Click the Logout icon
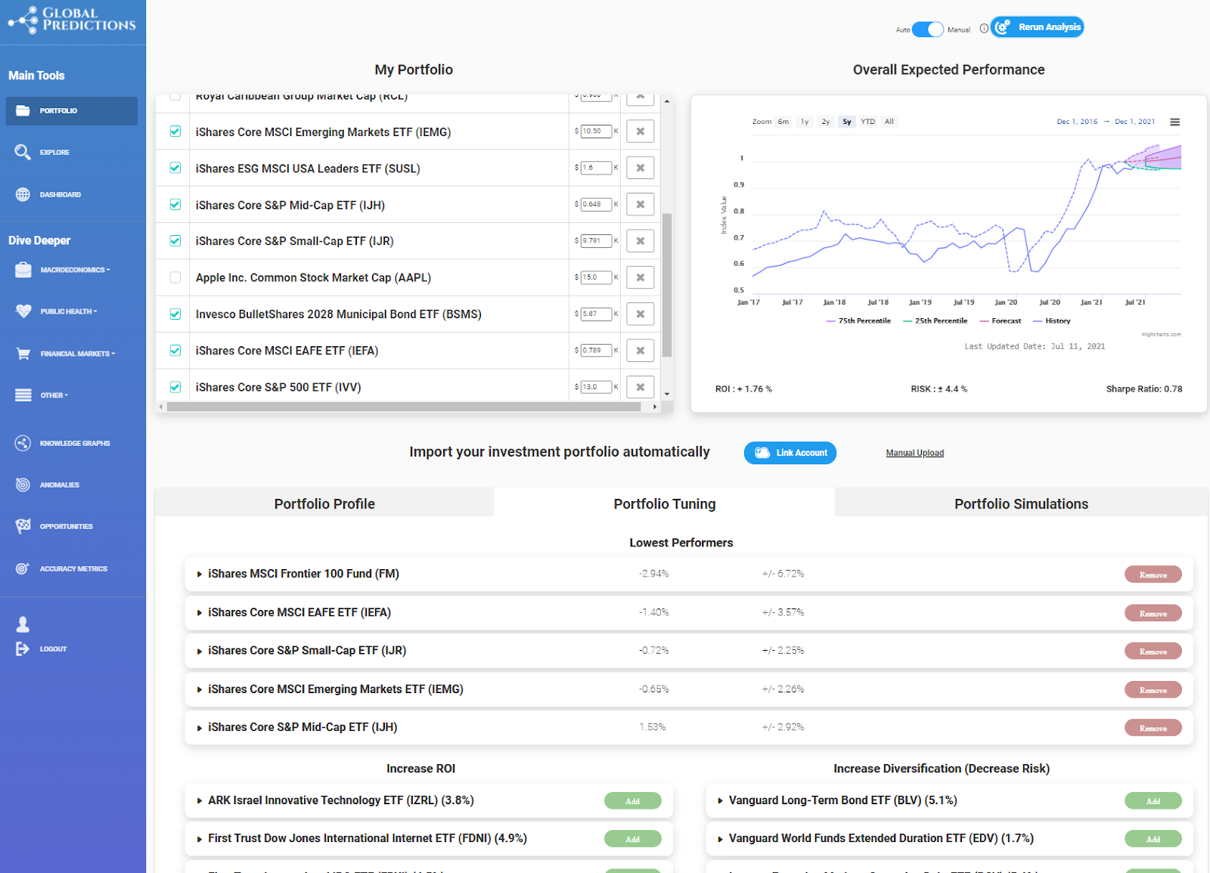Screen dimensions: 1210x873 (23, 649)
